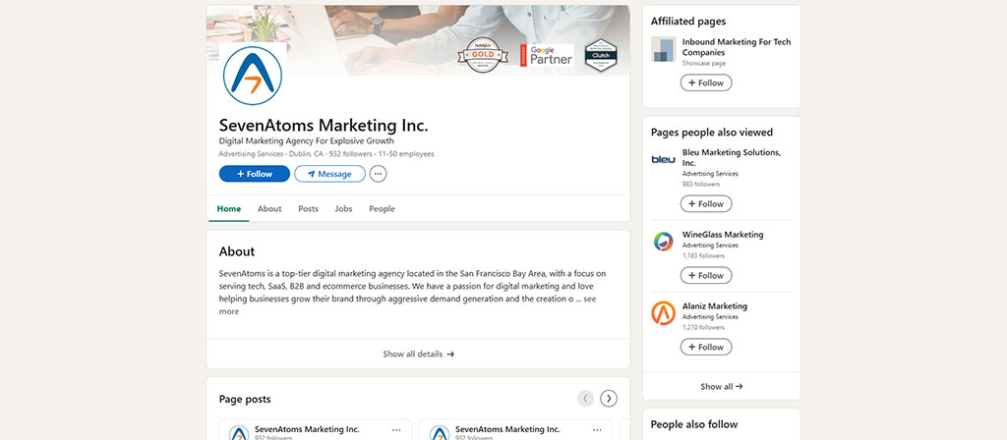Click the HubSpot Gold partner badge
Viewport: 1007px width, 440px height.
click(x=483, y=55)
